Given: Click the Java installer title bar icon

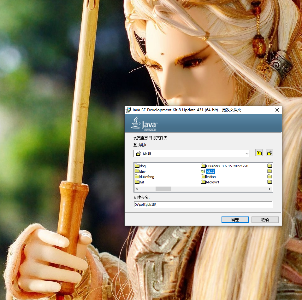Looking at the screenshot, I should point(128,110).
